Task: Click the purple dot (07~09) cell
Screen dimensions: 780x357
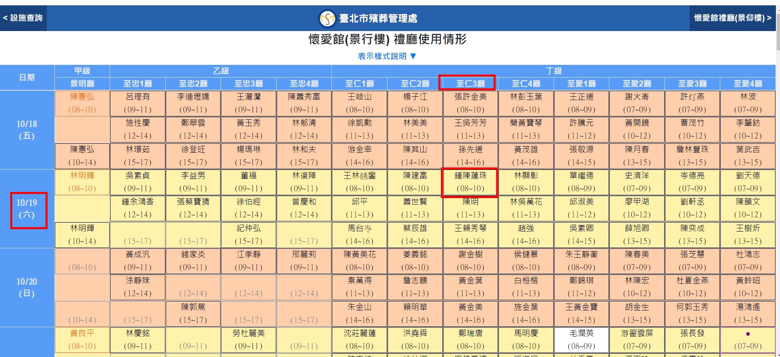Action: [748, 340]
